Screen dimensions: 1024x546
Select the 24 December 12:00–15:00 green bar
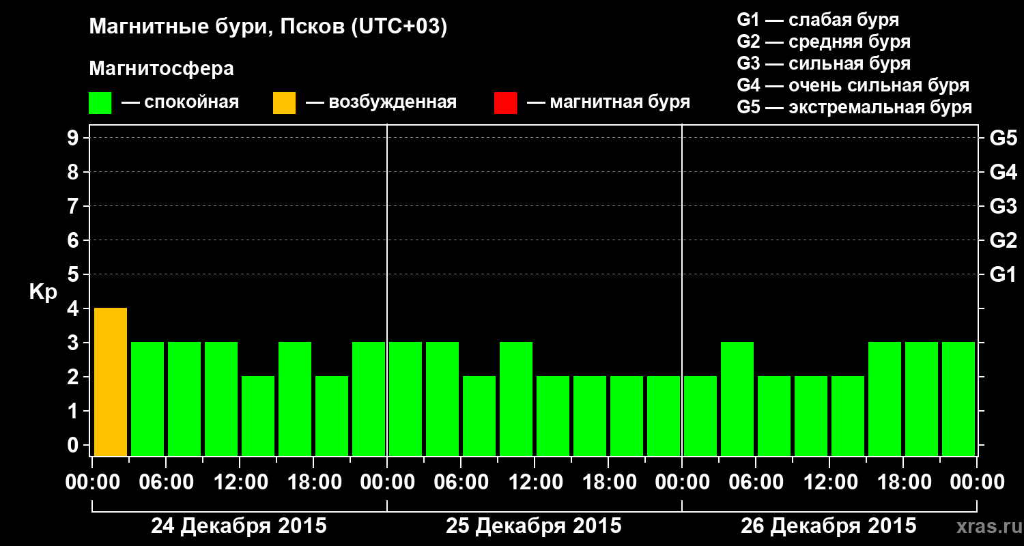coord(258,416)
